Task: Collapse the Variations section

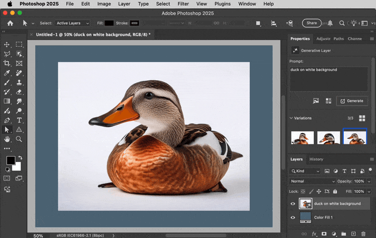Action: pos(291,118)
